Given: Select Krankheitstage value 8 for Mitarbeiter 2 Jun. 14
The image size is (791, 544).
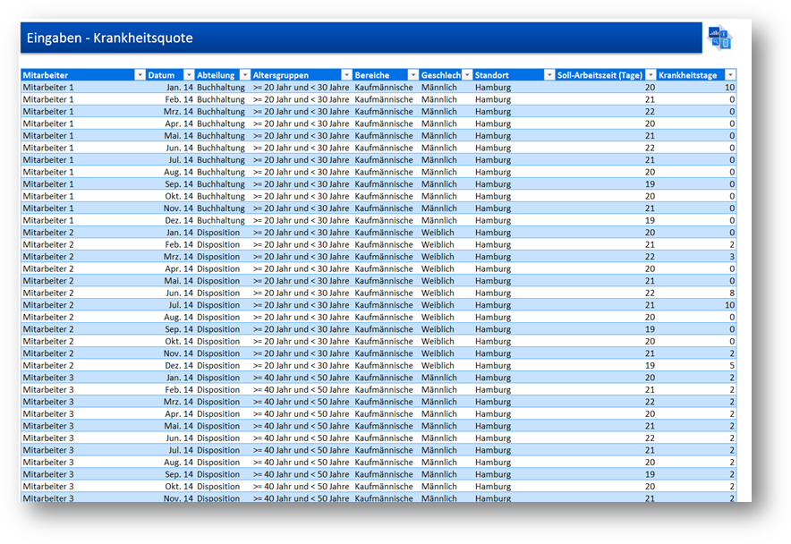Looking at the screenshot, I should point(731,293).
